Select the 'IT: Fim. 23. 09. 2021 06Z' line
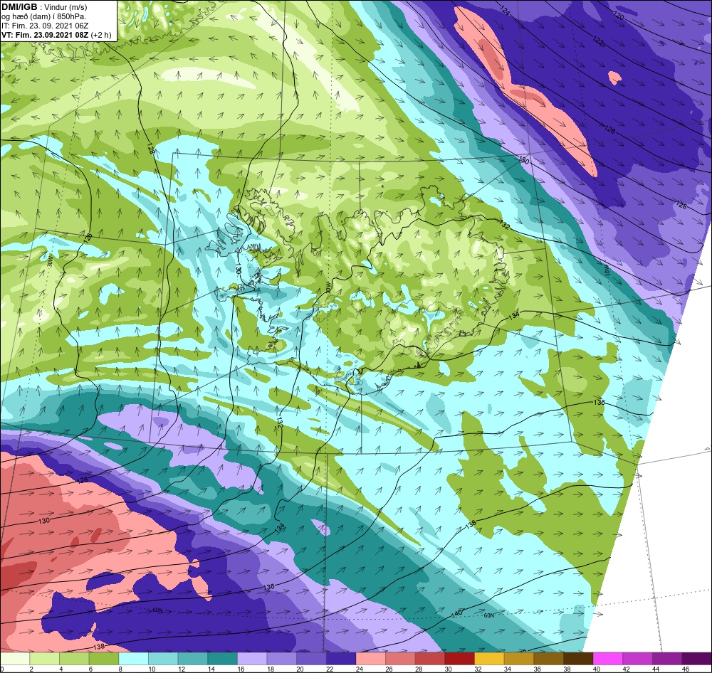 point(44,26)
